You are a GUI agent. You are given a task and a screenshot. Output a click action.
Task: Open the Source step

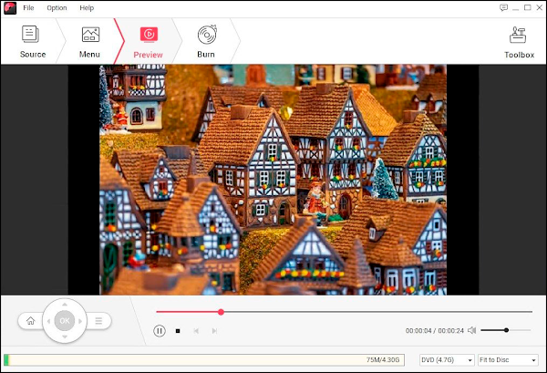(x=33, y=42)
